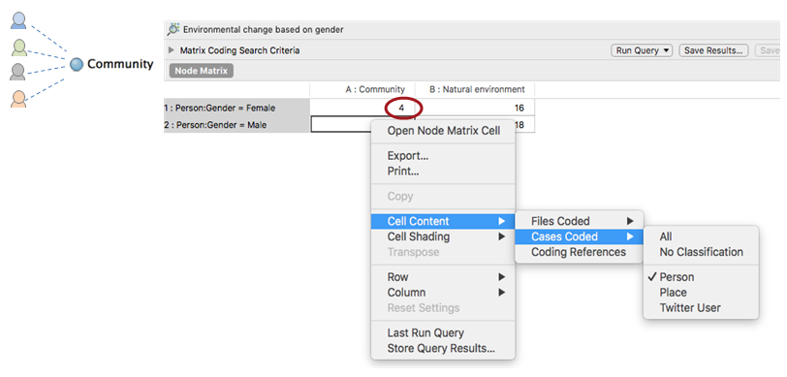787x377 pixels.
Task: Open Node Matrix Cell from context menu
Action: 443,131
